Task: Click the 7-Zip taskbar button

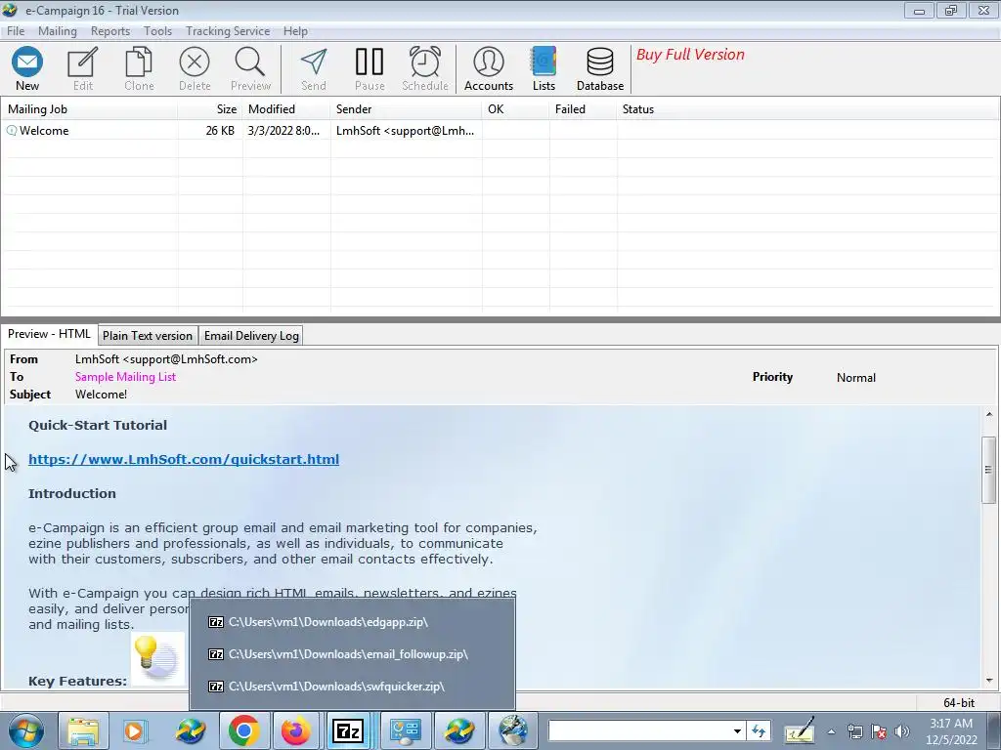Action: tap(349, 730)
